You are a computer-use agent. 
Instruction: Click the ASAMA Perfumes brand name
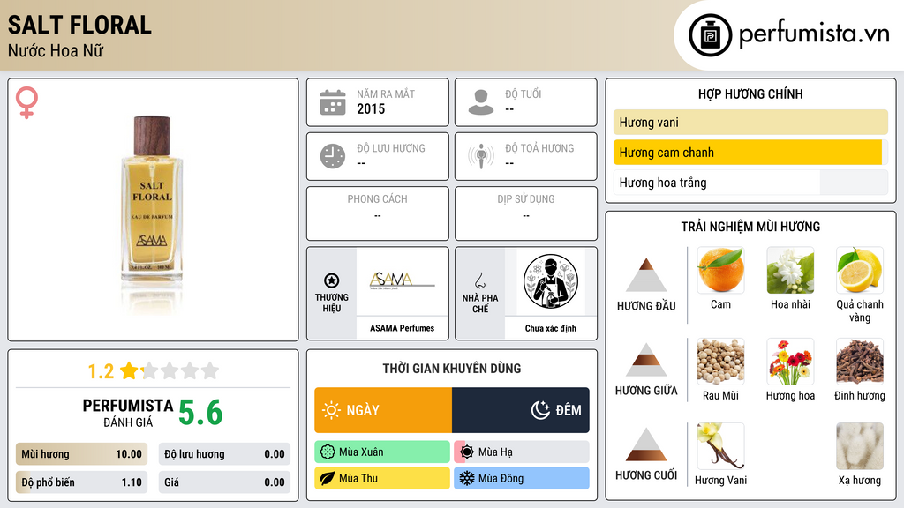[402, 328]
